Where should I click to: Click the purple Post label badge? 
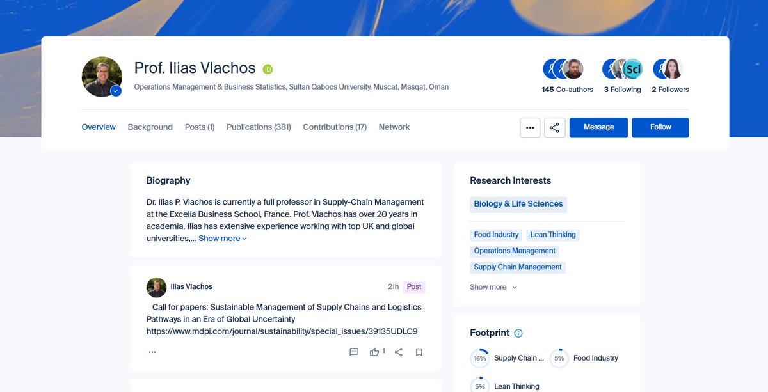point(414,287)
